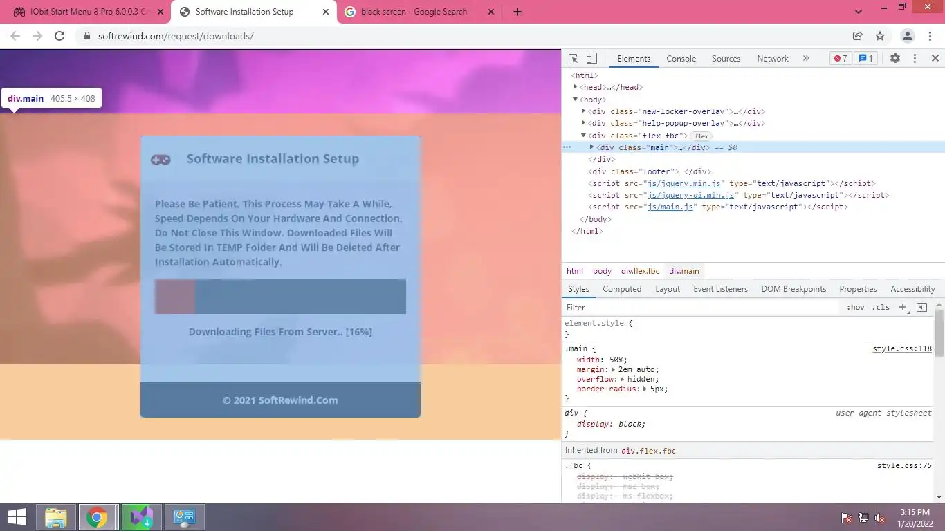This screenshot has height=531, width=945.
Task: Open the Accessibility pane tab
Action: [912, 289]
